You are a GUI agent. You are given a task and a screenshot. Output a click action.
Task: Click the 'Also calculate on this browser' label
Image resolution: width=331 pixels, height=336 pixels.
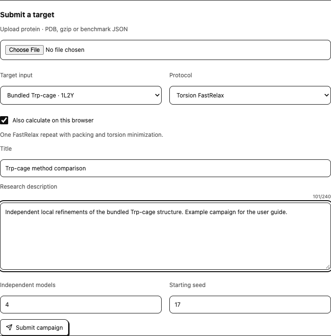(x=53, y=120)
